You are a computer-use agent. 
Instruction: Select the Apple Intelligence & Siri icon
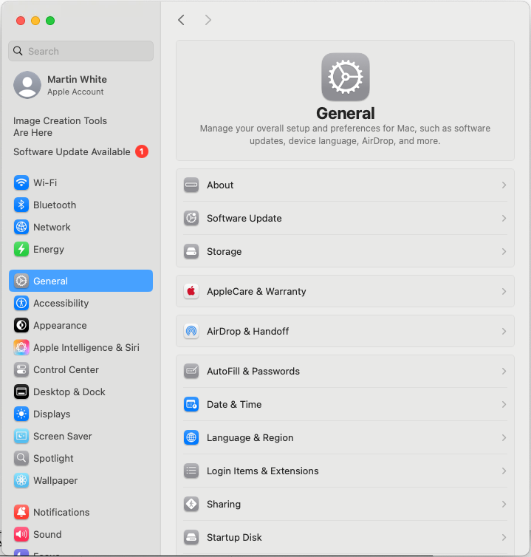click(x=21, y=347)
